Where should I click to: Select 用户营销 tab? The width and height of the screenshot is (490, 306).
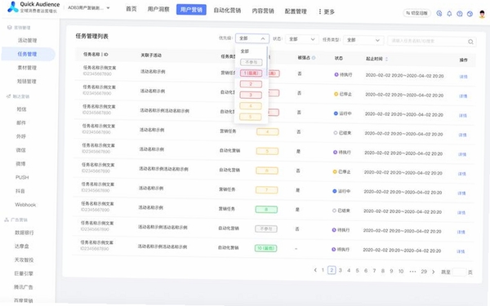coord(191,9)
